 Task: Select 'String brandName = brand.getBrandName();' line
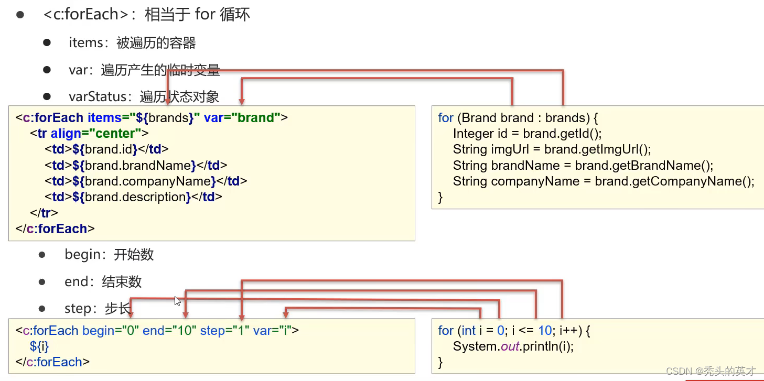[x=584, y=166]
